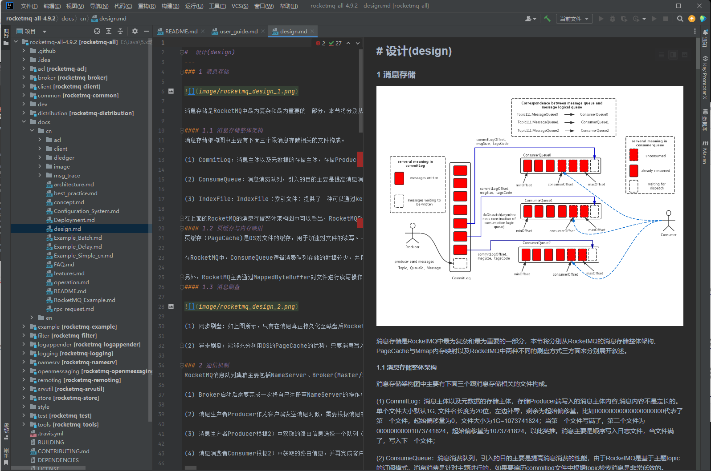Go to next highlighted error down arrow
This screenshot has width=711, height=471.
(358, 43)
